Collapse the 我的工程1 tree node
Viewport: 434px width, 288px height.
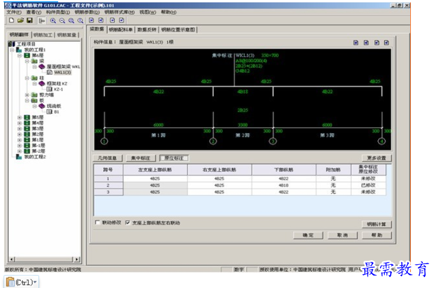tap(12, 50)
